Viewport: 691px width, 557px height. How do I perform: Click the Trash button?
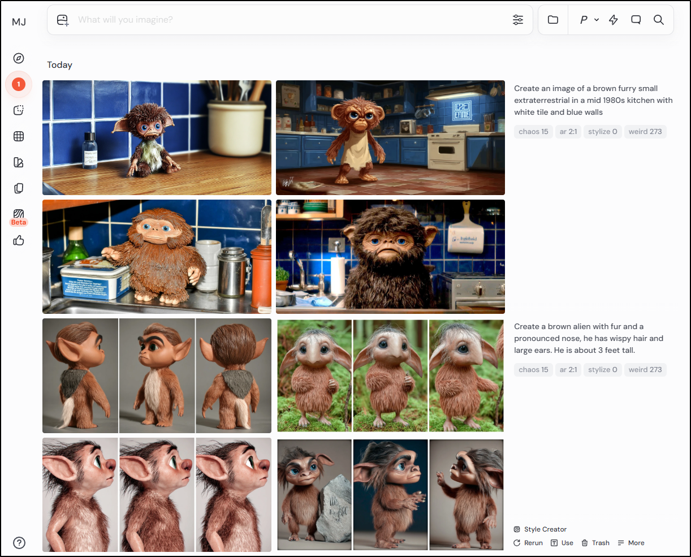(x=595, y=543)
